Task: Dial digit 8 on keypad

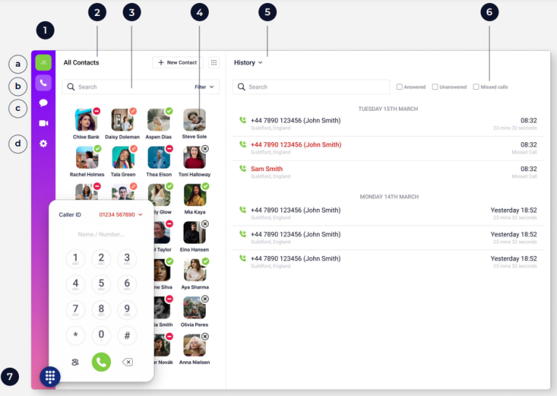Action: (102, 310)
